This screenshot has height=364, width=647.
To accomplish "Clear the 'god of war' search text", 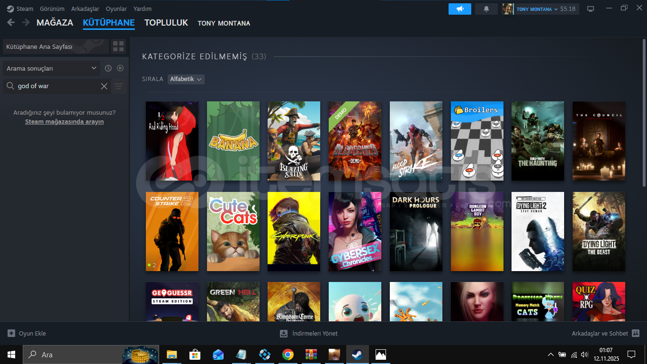I will click(104, 86).
